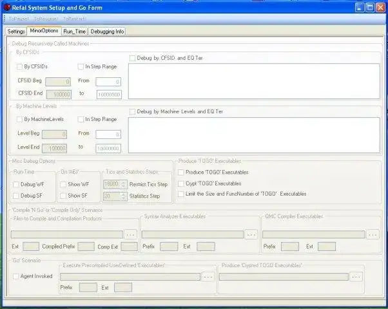Select the MinorOptions tab

(x=44, y=31)
